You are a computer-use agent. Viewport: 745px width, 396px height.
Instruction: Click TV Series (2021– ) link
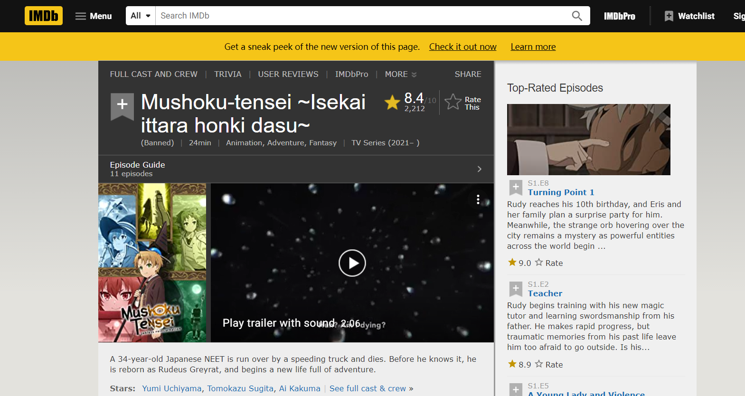coord(385,143)
